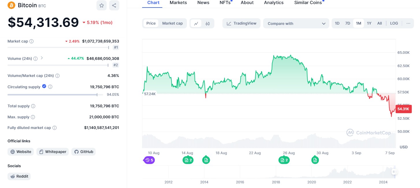Click the 4.36% volume ratio value

[x=113, y=76]
